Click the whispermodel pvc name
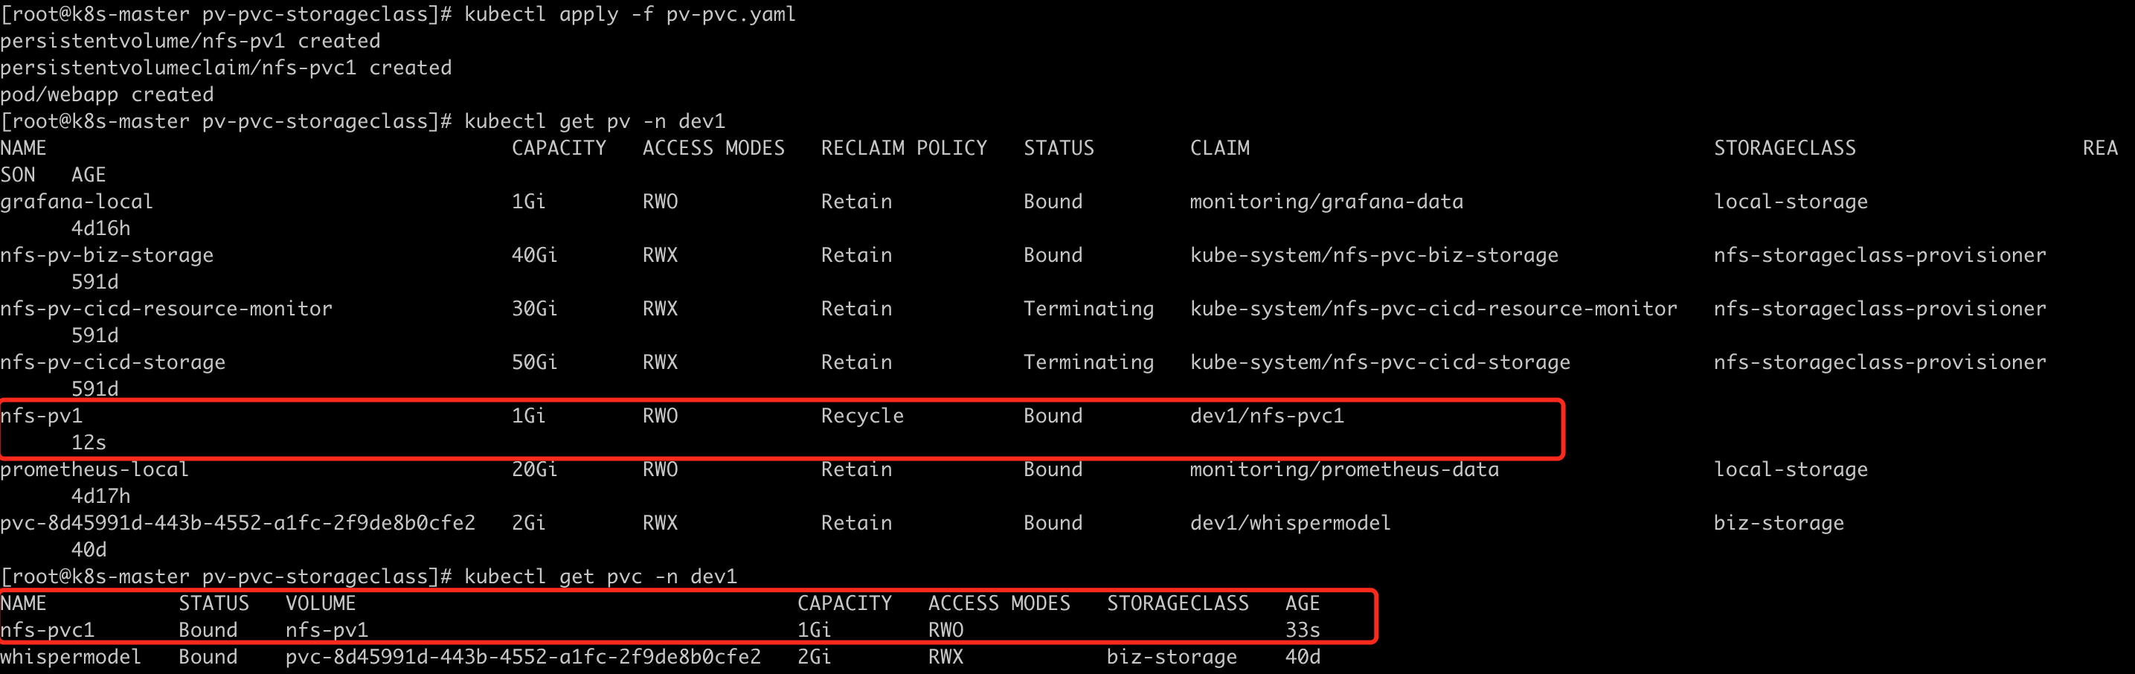The image size is (2135, 674). click(x=71, y=657)
